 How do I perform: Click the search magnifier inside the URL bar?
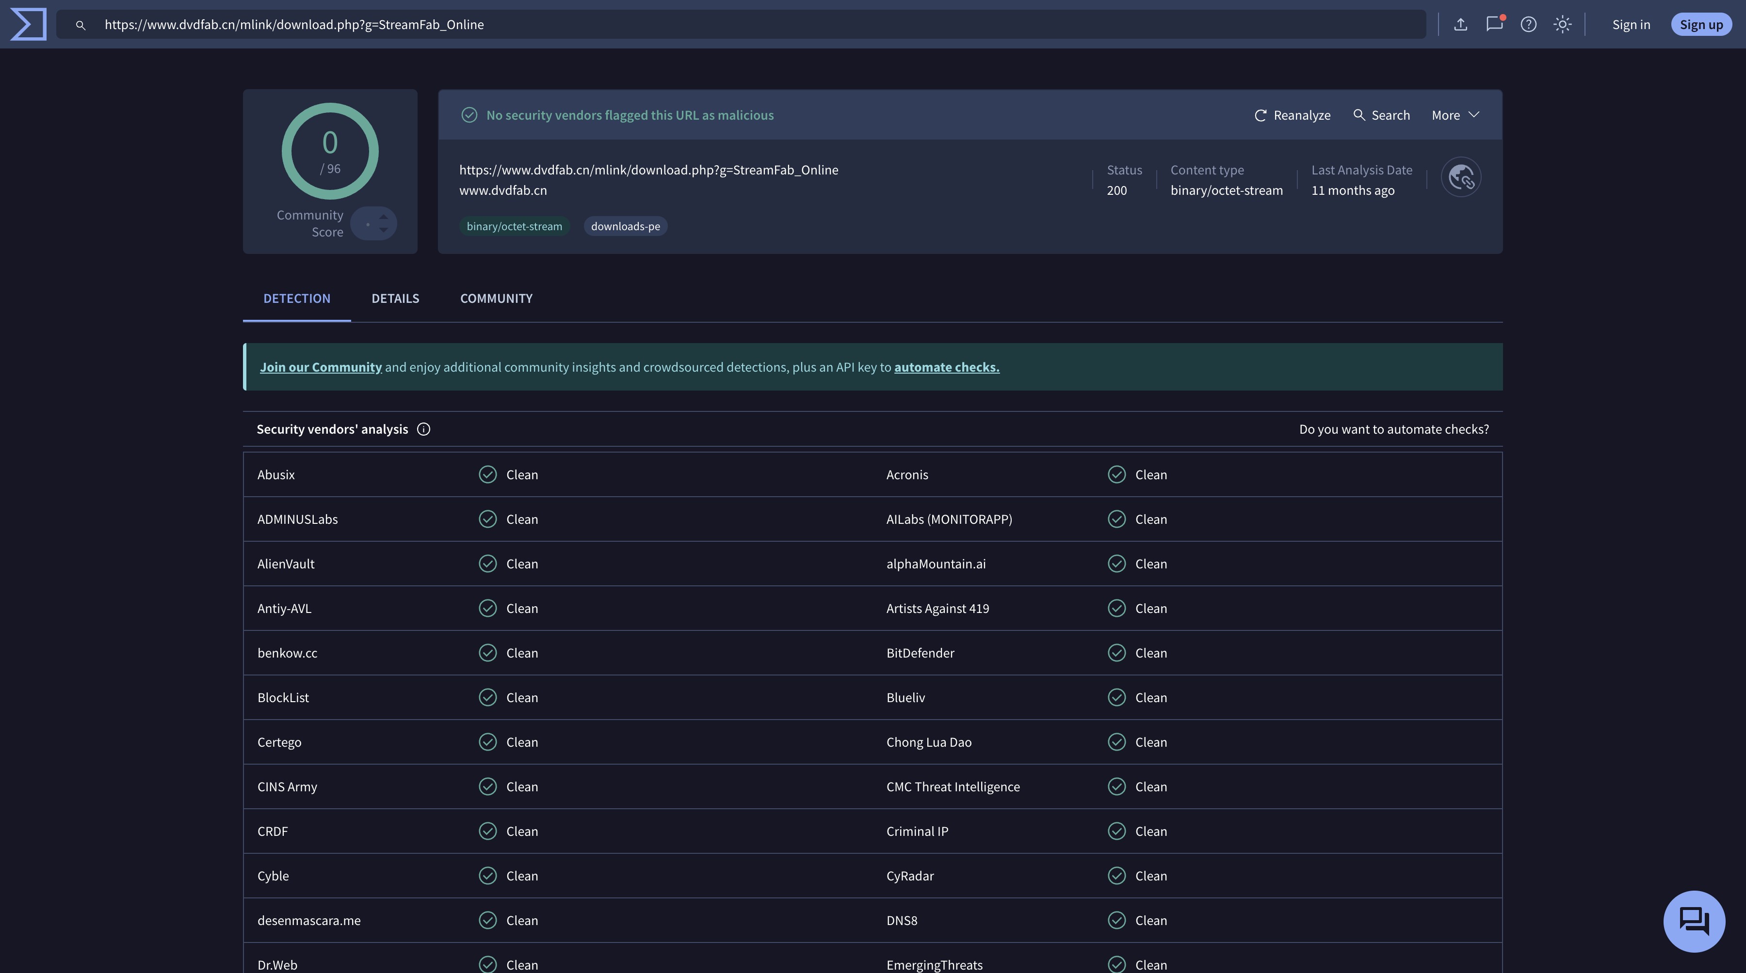coord(81,25)
